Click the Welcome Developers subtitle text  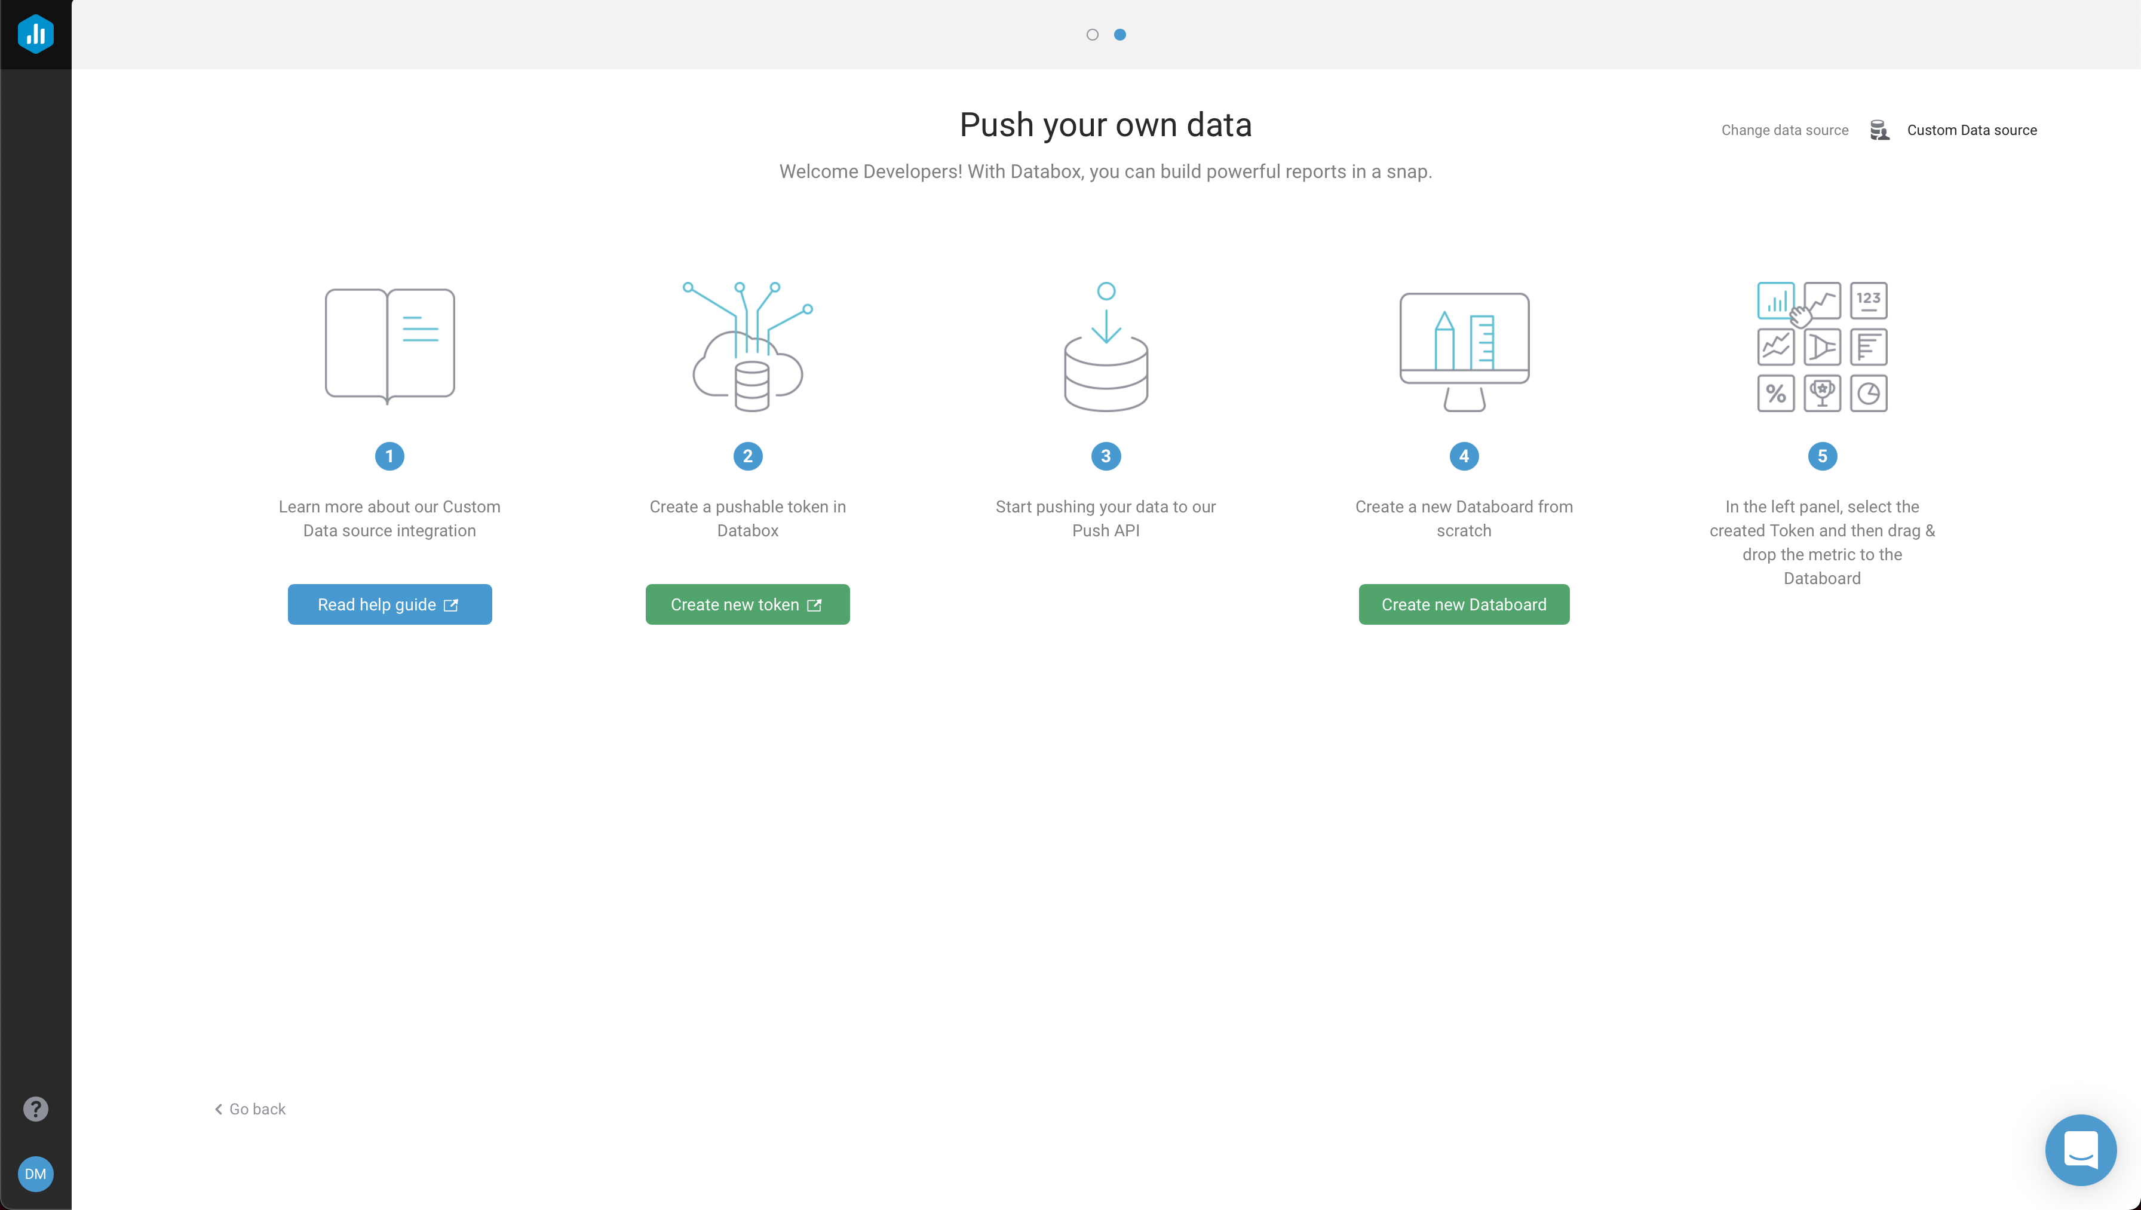1105,171
